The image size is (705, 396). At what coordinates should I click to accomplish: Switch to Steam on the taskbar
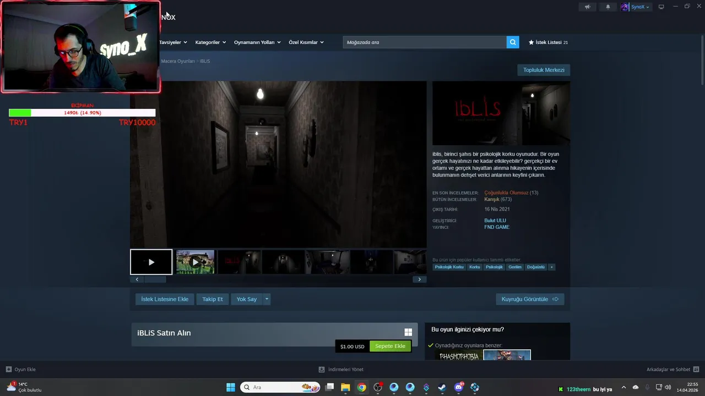point(442,388)
